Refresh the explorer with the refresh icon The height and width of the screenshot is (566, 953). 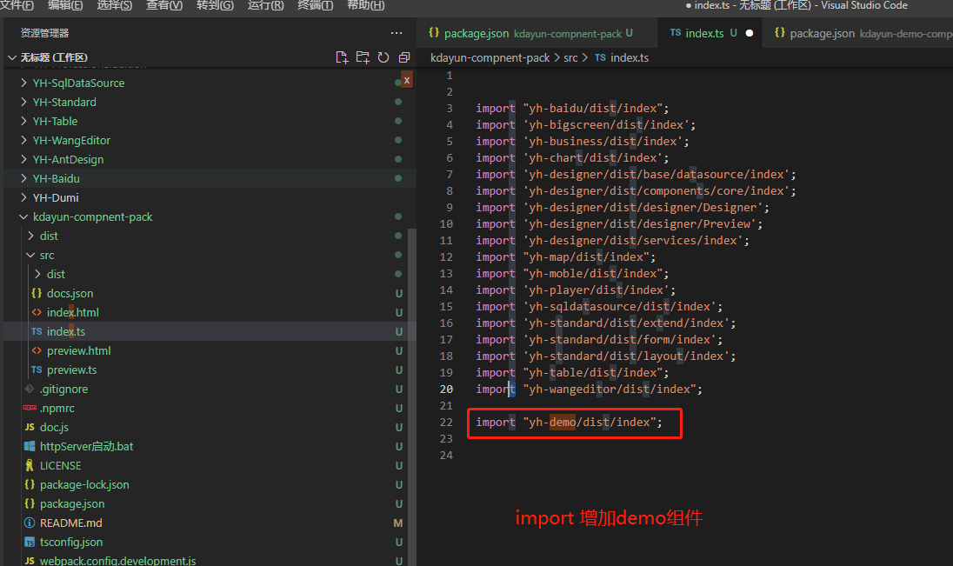tap(383, 57)
